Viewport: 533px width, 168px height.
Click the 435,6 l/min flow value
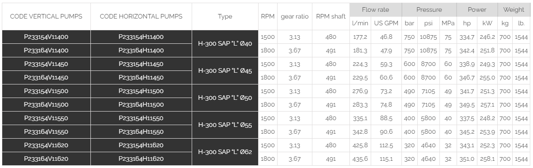[360, 159]
